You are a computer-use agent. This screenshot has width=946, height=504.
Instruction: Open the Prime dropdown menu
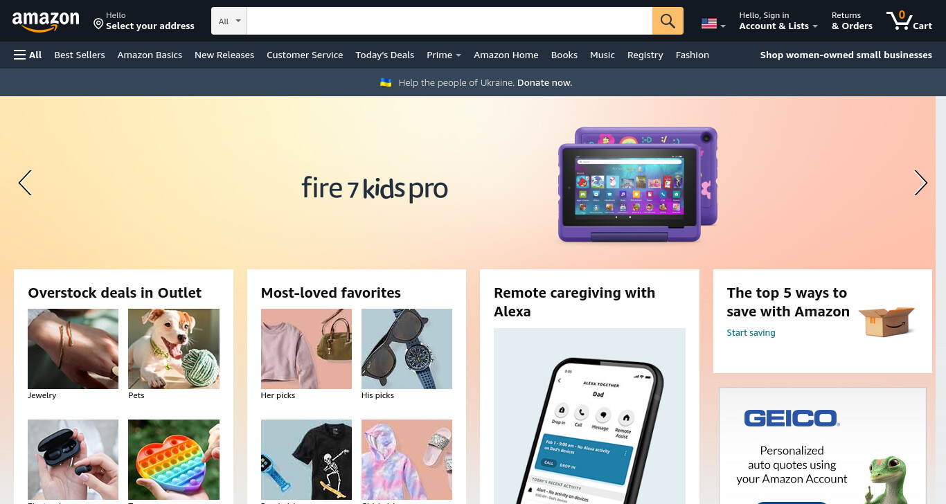pyautogui.click(x=444, y=55)
